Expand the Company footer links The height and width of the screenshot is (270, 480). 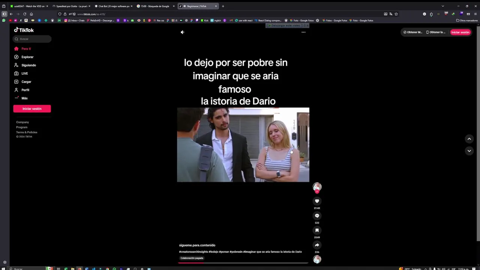click(22, 122)
